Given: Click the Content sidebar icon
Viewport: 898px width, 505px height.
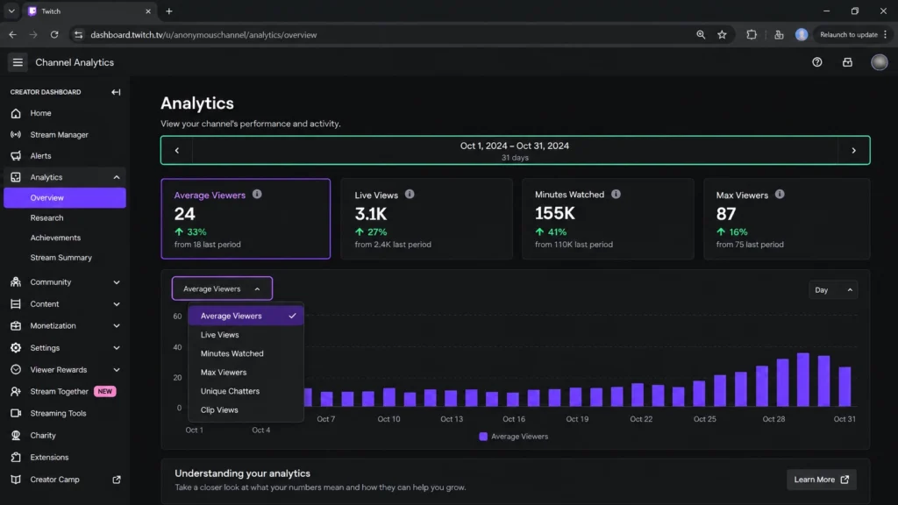Looking at the screenshot, I should click(16, 304).
